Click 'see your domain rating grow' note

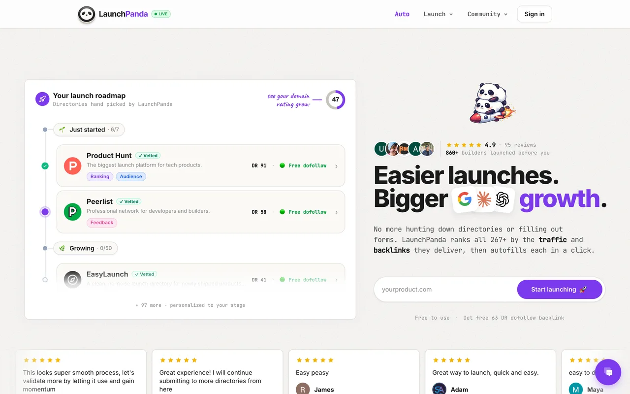point(288,100)
